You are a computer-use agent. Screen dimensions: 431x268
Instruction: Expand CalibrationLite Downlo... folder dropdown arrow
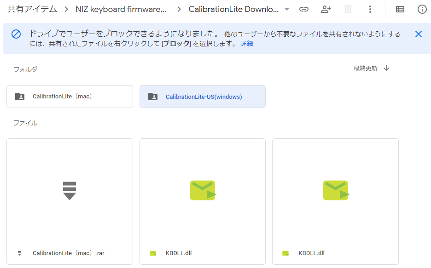[287, 10]
